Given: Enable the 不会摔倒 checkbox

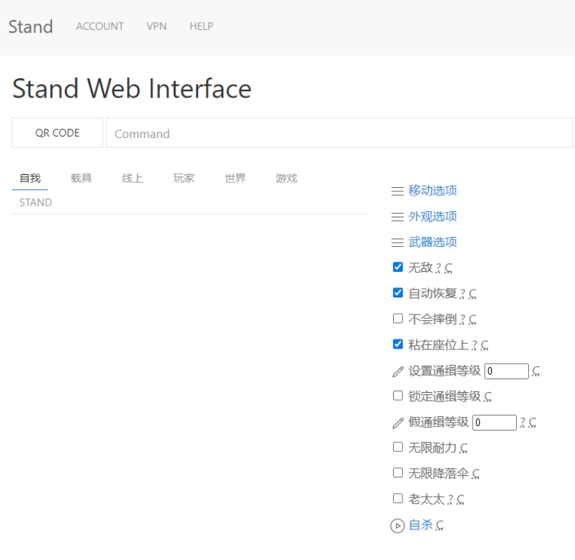Looking at the screenshot, I should 398,319.
